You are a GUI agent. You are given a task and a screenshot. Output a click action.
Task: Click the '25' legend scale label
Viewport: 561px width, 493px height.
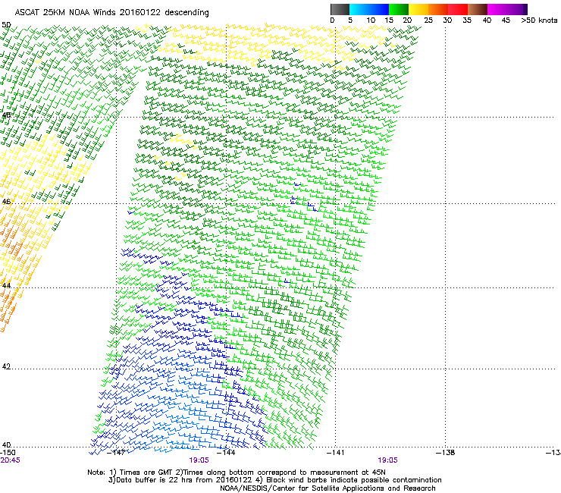click(428, 20)
